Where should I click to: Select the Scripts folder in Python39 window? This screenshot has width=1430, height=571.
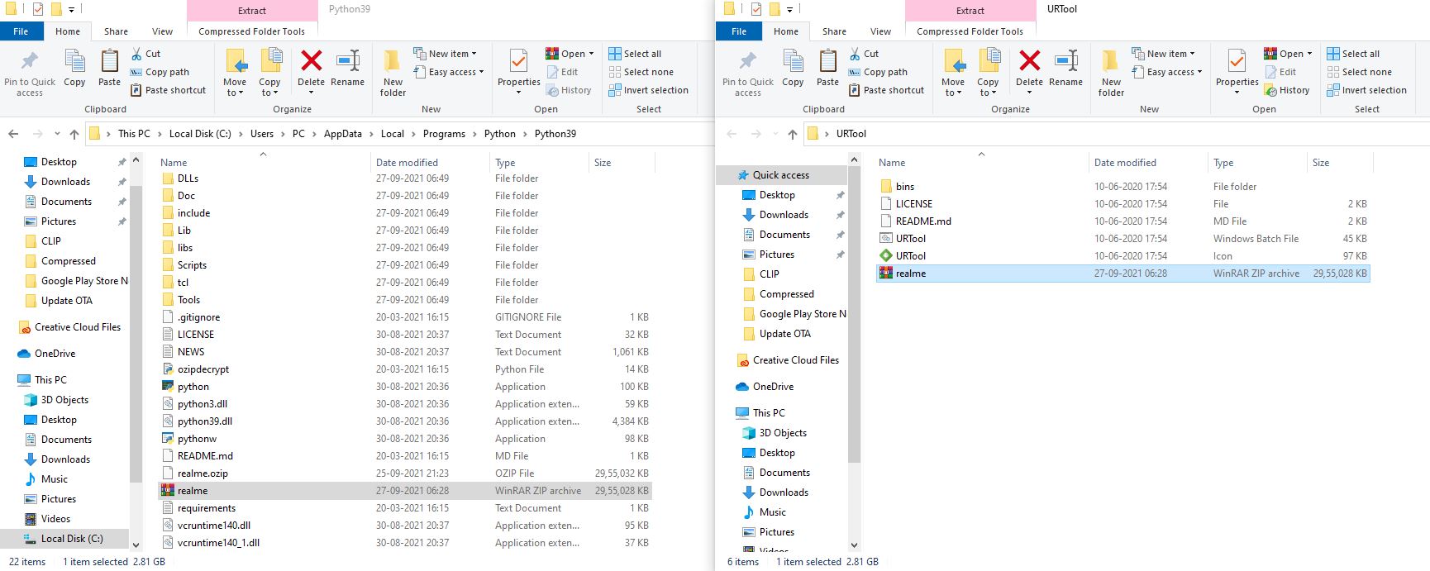tap(405, 265)
